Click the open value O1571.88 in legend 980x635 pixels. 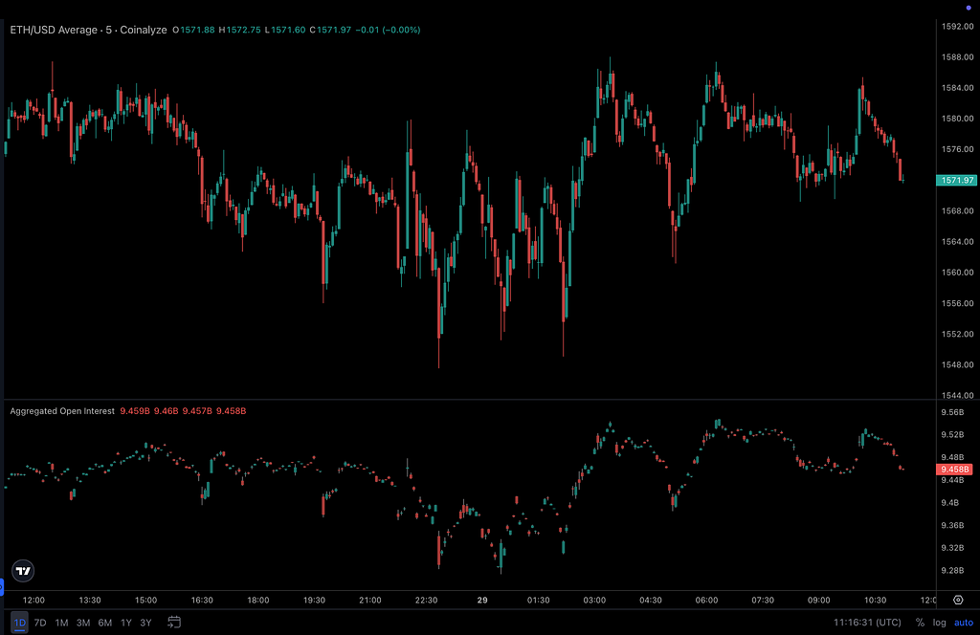(x=193, y=30)
